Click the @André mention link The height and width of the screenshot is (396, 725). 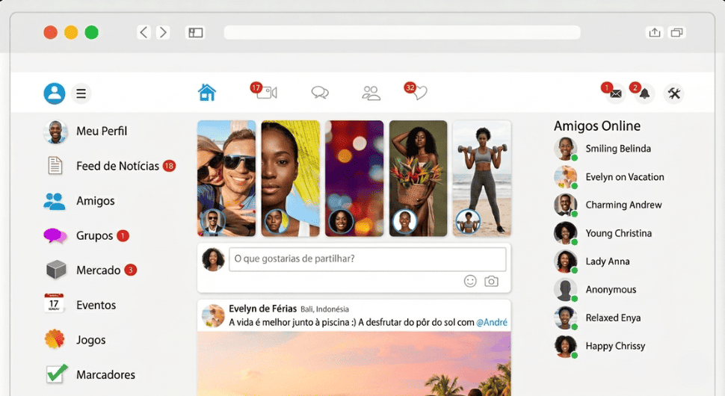click(492, 322)
